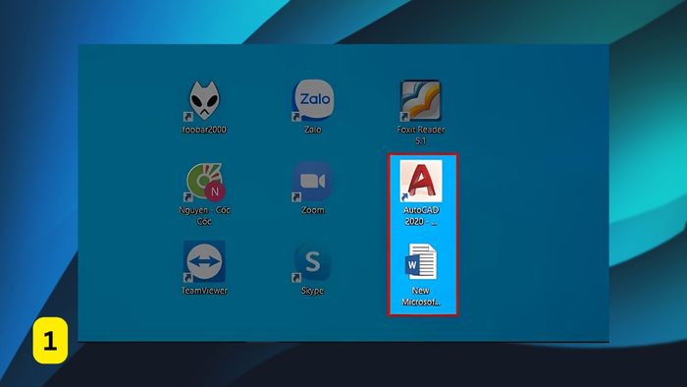Click the "Foxit Reader 5.1" label text
Viewport: 687px width, 387px height.
(x=421, y=135)
